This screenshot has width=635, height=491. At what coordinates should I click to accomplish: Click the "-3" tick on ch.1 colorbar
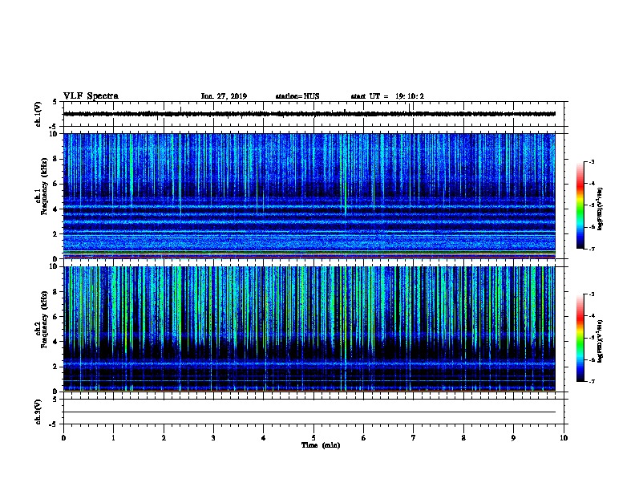pyautogui.click(x=592, y=161)
